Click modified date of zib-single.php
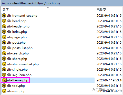The image size is (123, 95). (x=109, y=70)
